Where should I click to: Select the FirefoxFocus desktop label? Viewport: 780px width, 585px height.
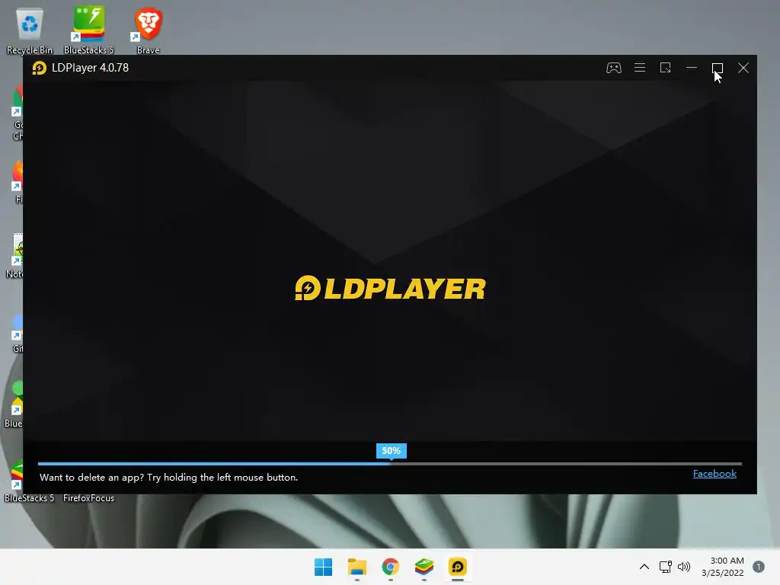(88, 498)
